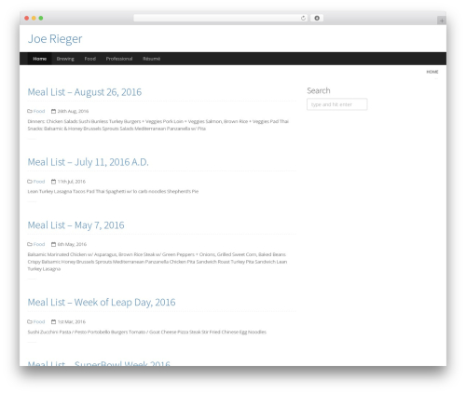
Task: Open the Food menu item
Action: point(90,59)
